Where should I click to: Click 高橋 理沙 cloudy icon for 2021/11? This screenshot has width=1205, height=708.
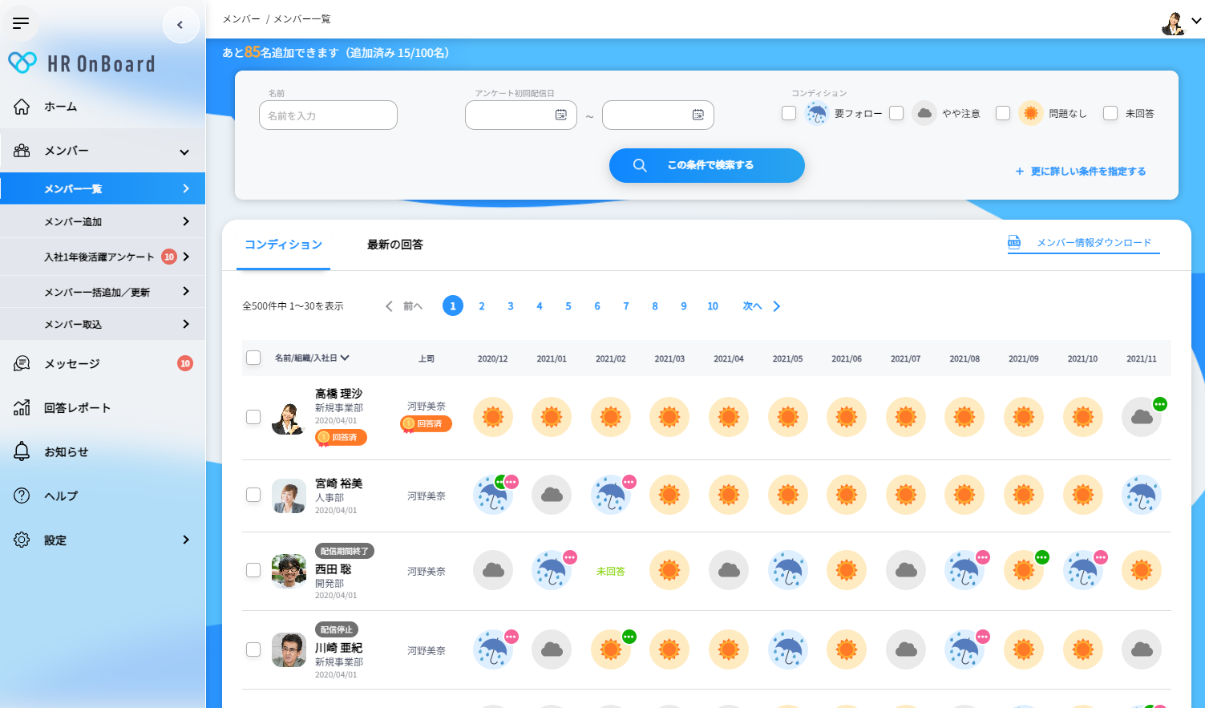(1142, 417)
